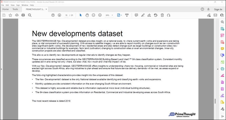Open the teal Scan & OCR tool icon
The height and width of the screenshot is (120, 226).
222,69
